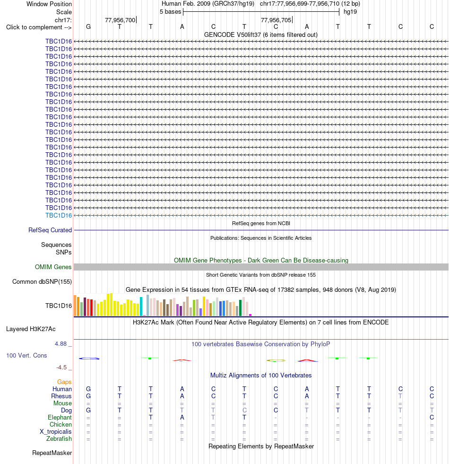The width and height of the screenshot is (449, 464).
Task: Click the 4.88 upper conservation scale value
Action: click(x=60, y=344)
